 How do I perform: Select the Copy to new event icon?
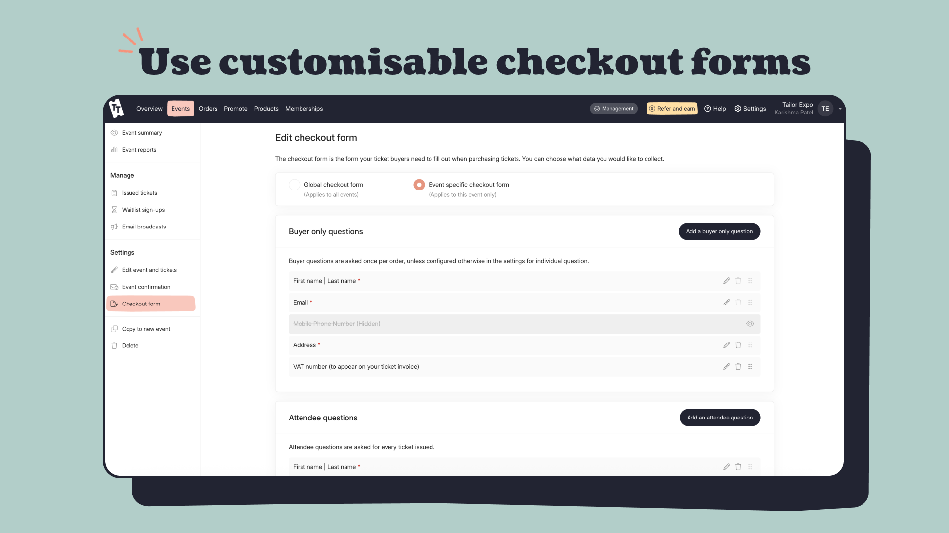[114, 329]
